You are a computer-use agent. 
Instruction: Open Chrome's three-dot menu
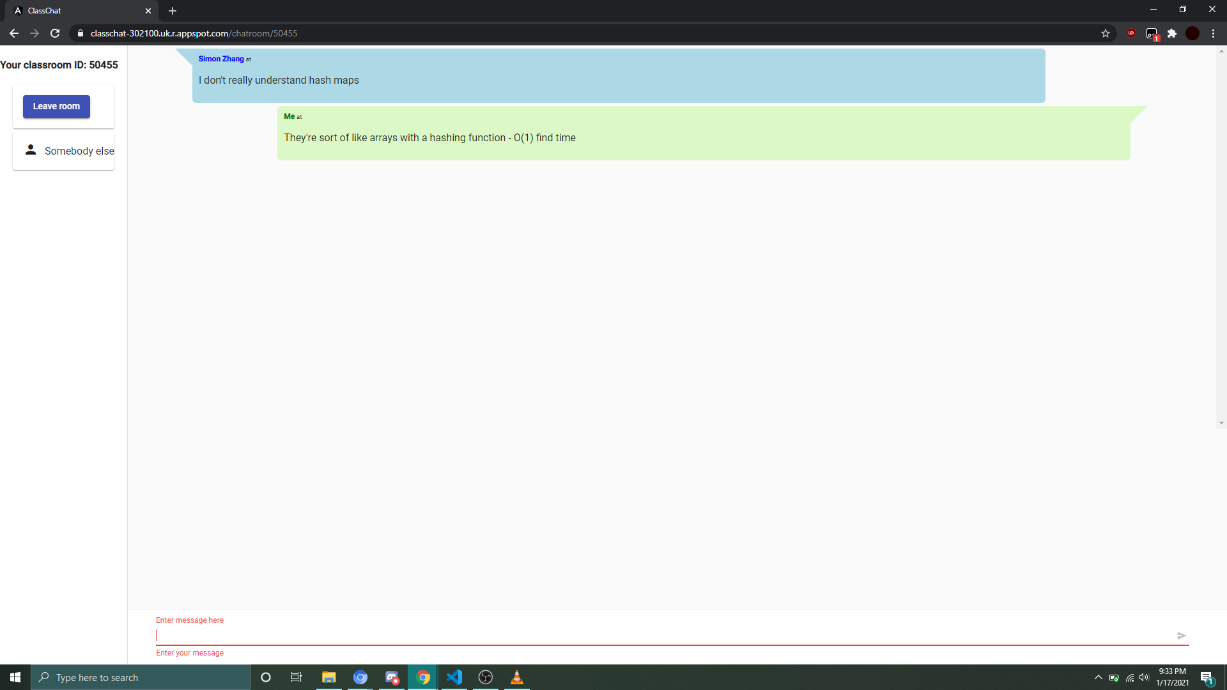[1213, 33]
